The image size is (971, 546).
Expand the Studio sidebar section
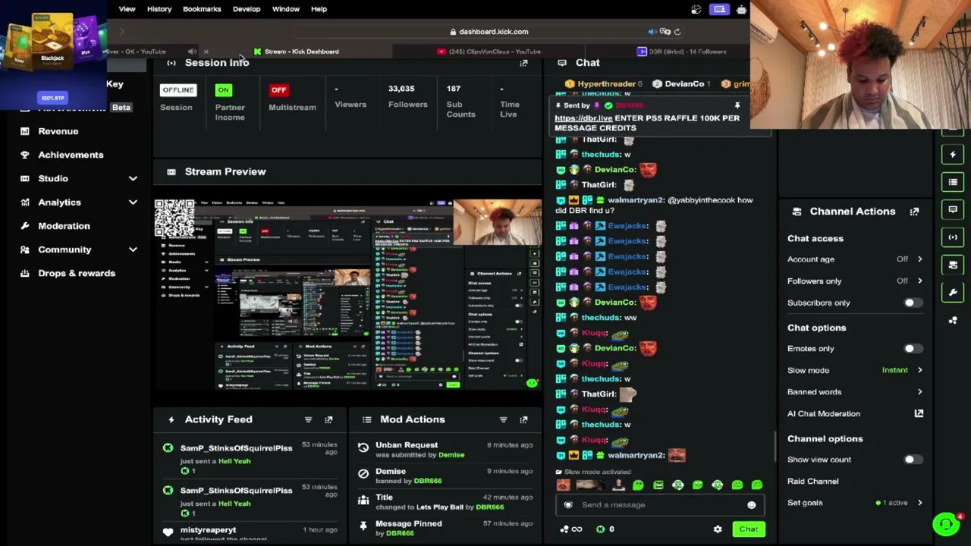click(x=133, y=179)
